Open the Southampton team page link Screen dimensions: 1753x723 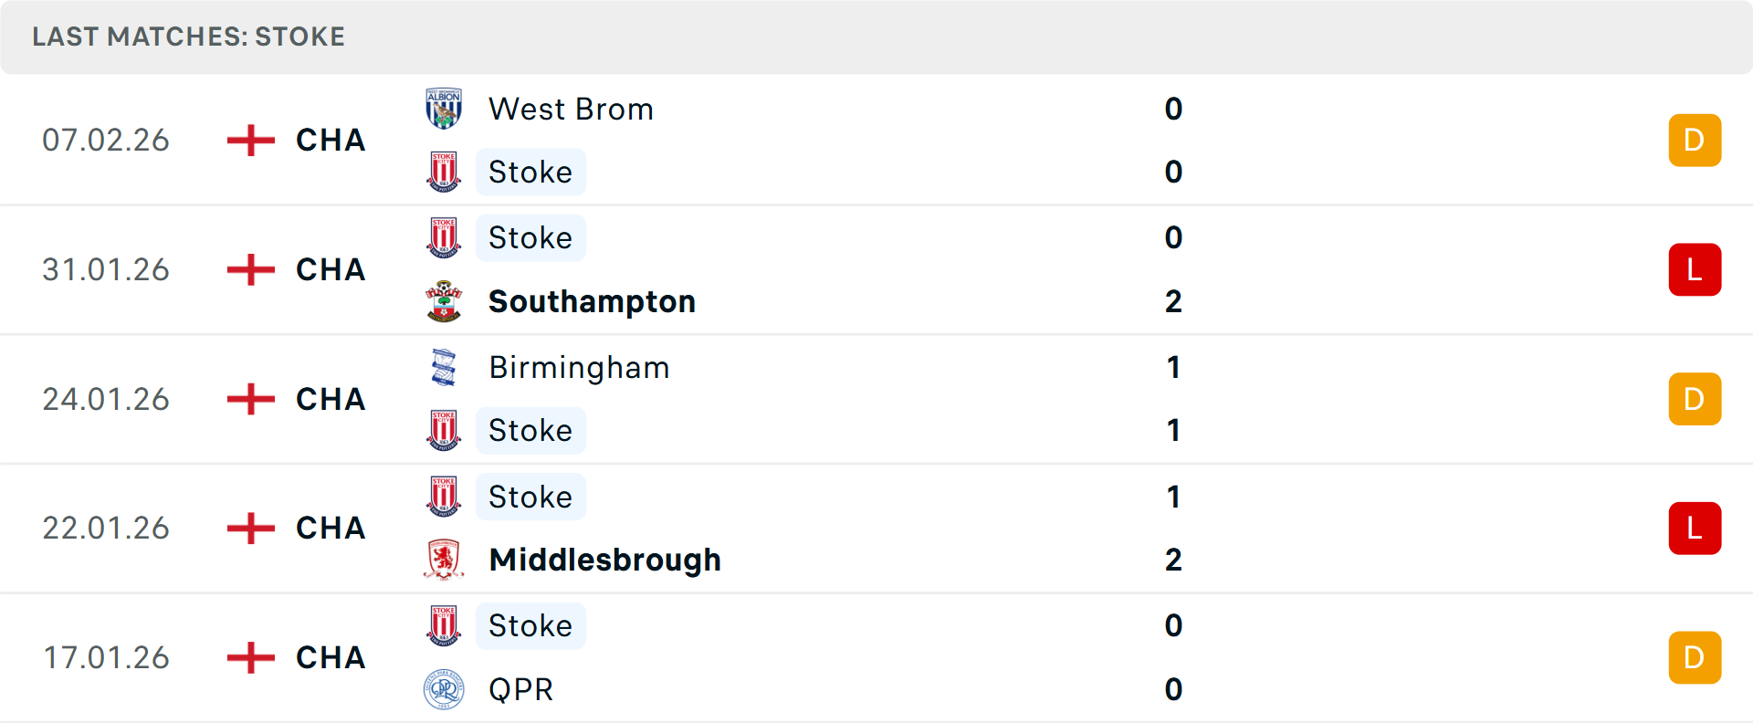coord(592,301)
